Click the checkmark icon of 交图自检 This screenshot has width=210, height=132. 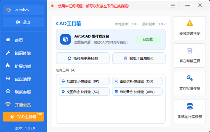click(x=63, y=91)
